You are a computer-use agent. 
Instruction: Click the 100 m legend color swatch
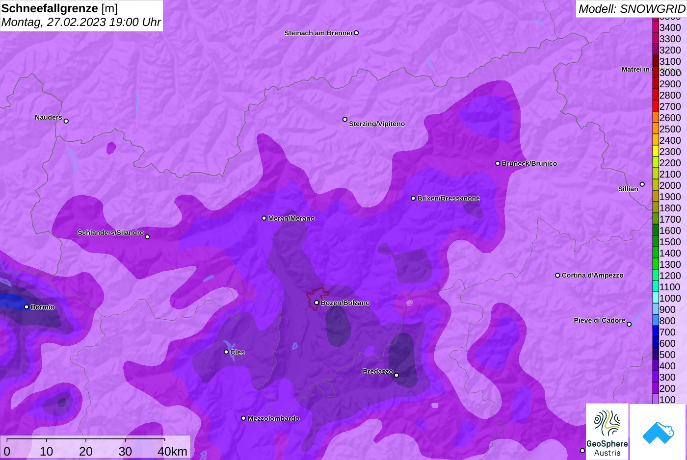click(656, 399)
